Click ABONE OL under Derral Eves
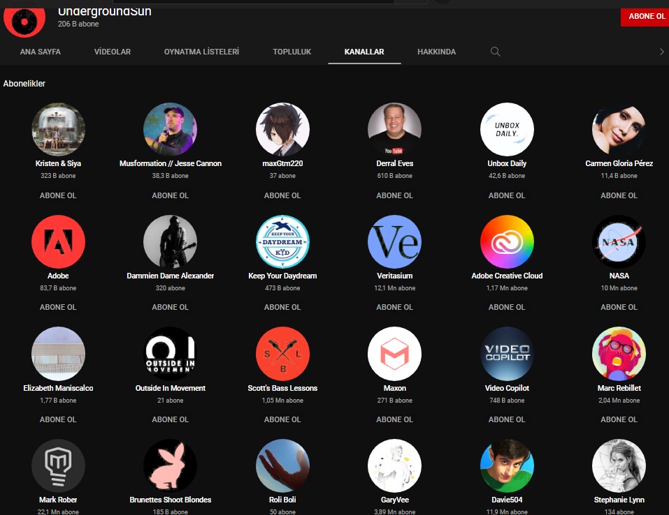 point(395,195)
